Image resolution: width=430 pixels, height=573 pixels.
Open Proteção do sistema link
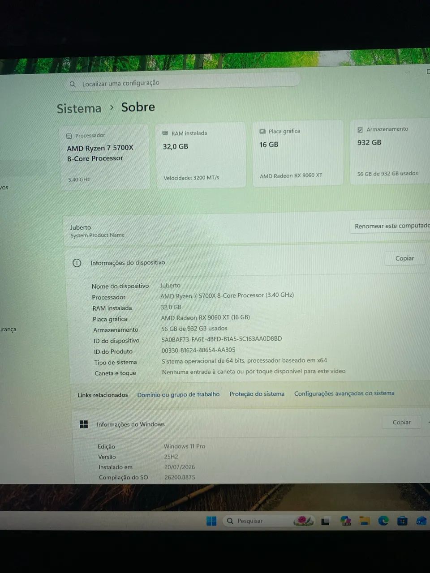point(257,394)
